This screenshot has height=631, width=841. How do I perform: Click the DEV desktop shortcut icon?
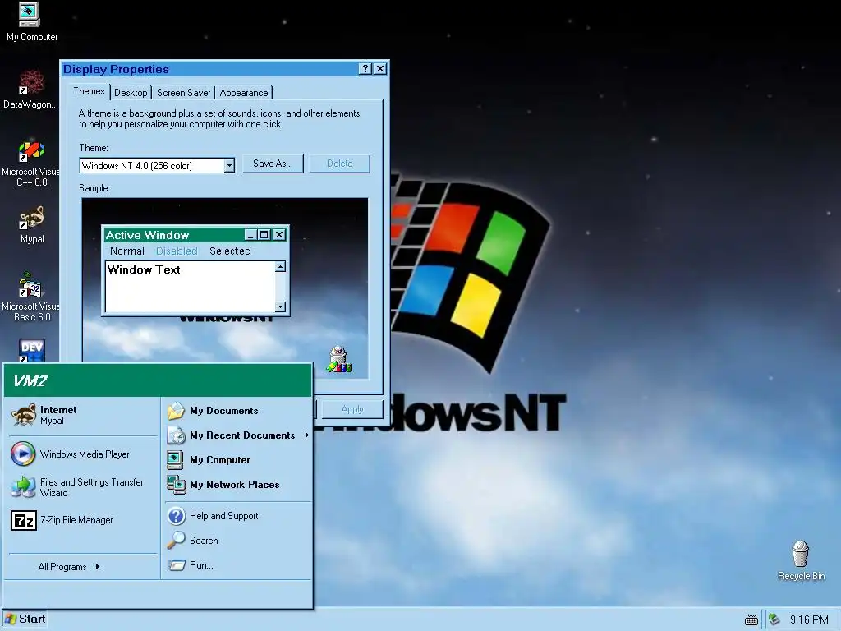[x=32, y=350]
